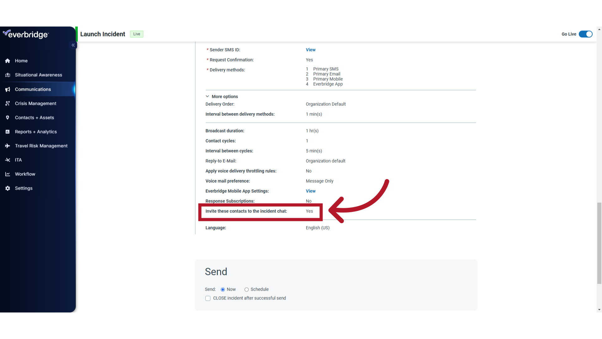Enable CLOSE incident after successful send
Image resolution: width=602 pixels, height=339 pixels.
[x=208, y=298]
